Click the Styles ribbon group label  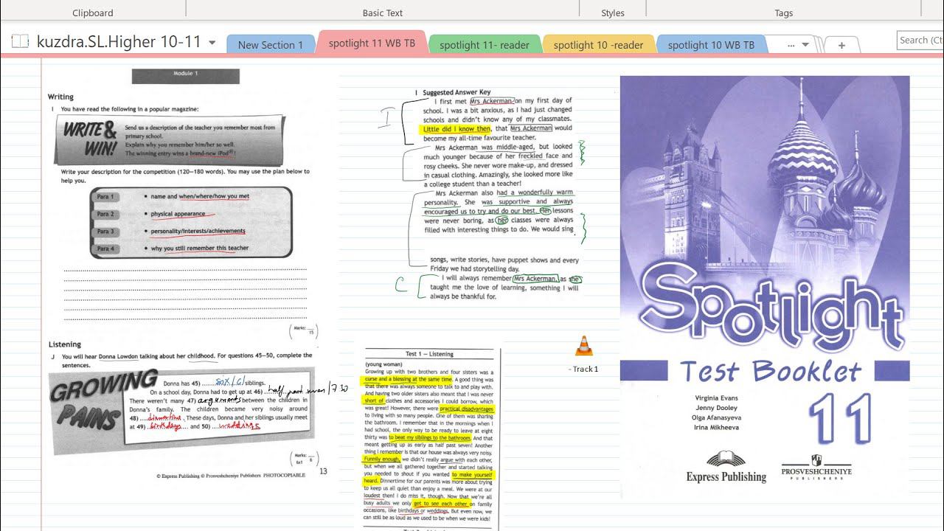(613, 13)
